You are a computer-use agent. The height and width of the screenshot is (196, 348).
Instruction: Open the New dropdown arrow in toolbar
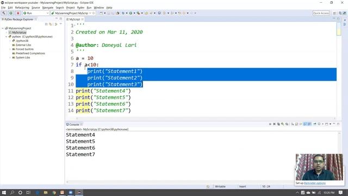click(105, 13)
